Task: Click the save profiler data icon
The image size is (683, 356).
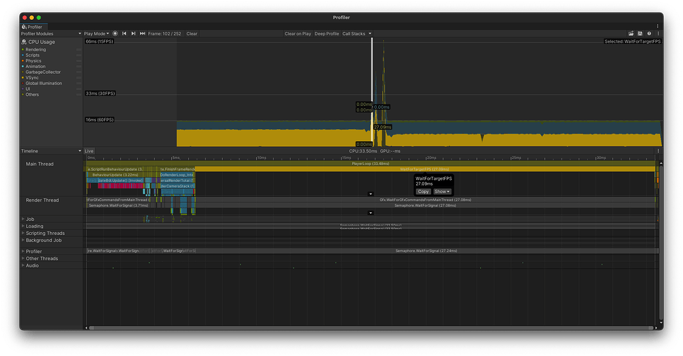Action: click(640, 33)
